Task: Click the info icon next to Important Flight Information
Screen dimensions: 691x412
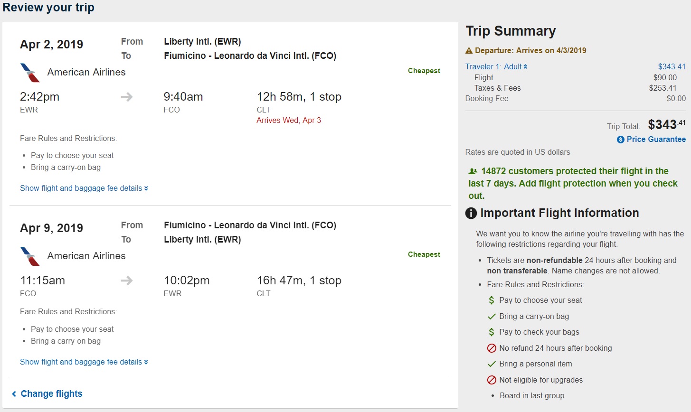Action: pyautogui.click(x=471, y=213)
